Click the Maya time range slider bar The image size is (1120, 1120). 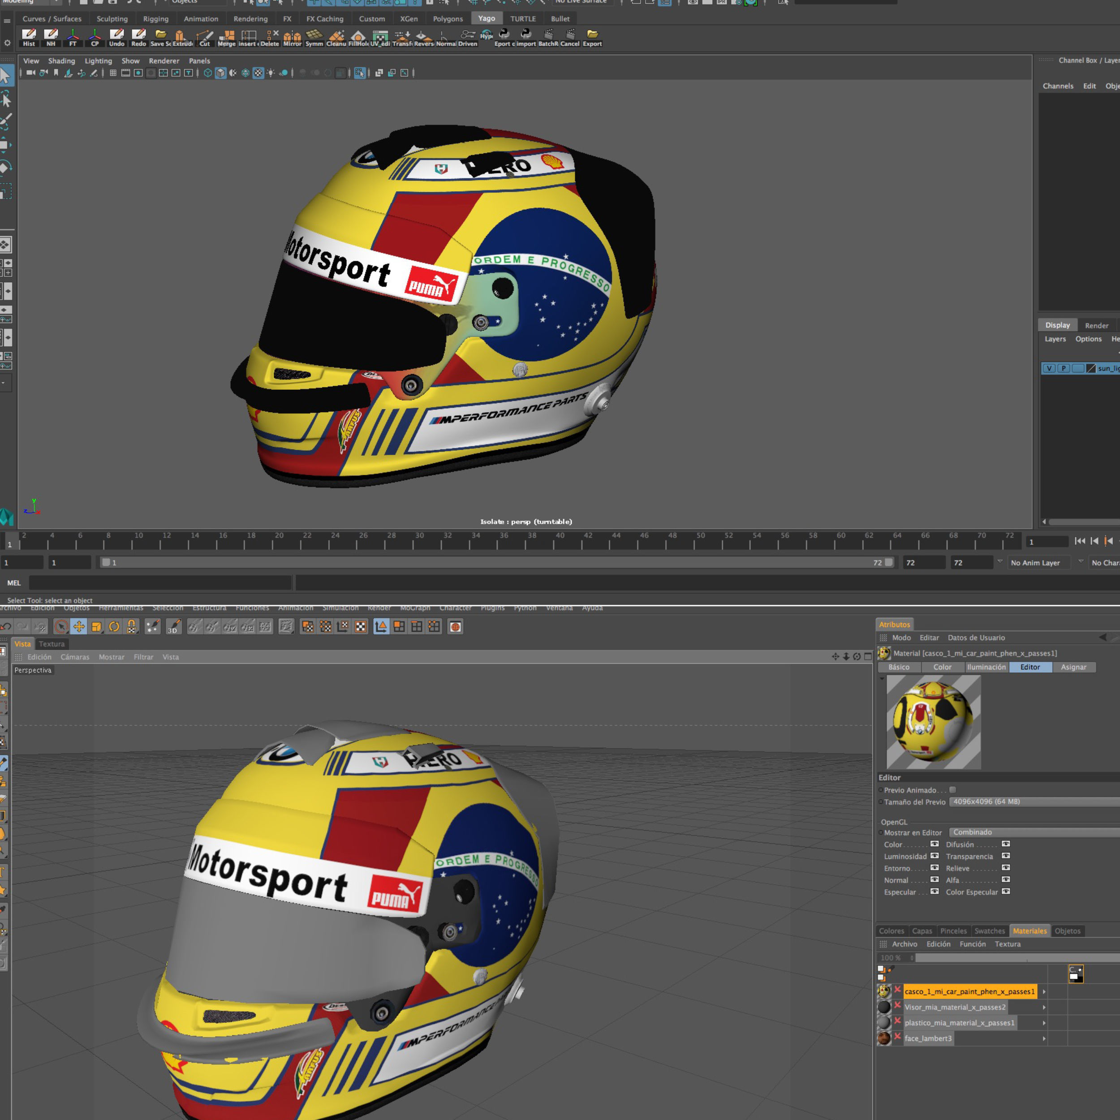(x=497, y=563)
